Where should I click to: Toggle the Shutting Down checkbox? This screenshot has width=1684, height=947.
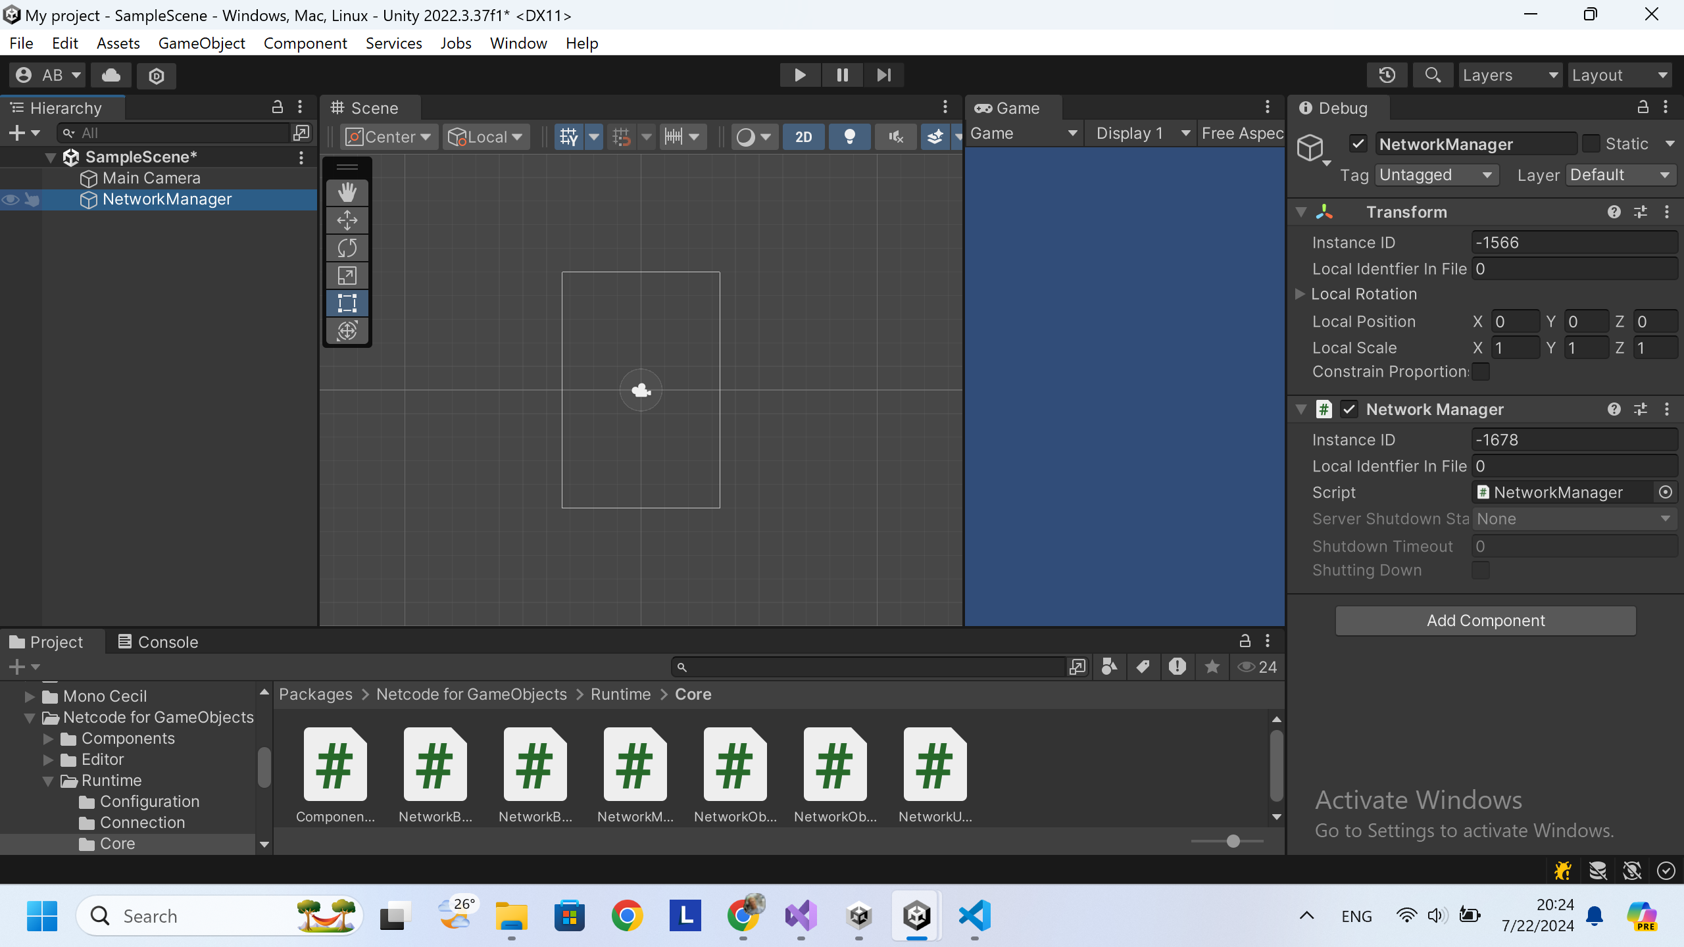click(x=1481, y=570)
